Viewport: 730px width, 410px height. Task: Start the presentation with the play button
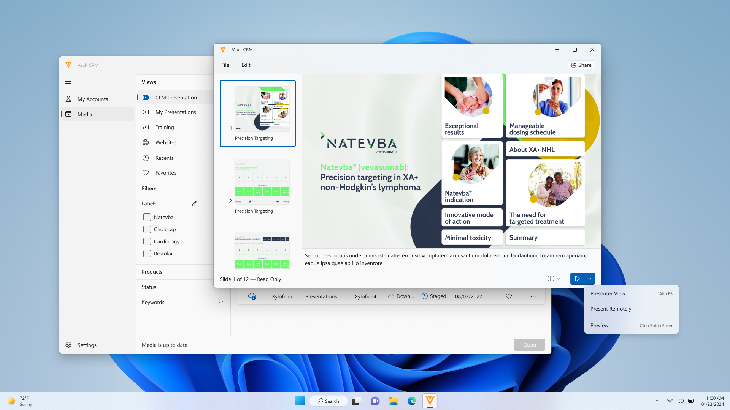pyautogui.click(x=577, y=279)
